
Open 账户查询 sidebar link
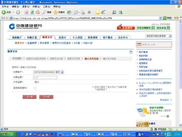143,52
